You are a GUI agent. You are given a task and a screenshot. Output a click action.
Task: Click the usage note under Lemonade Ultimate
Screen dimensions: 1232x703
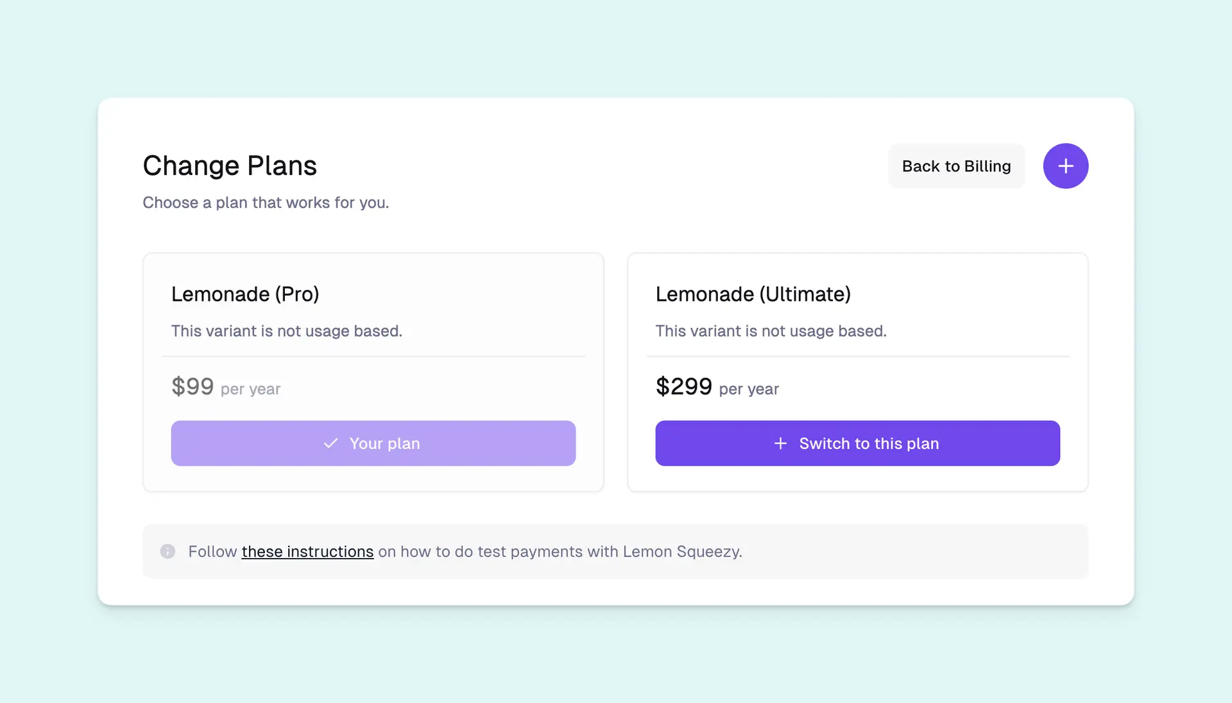771,331
